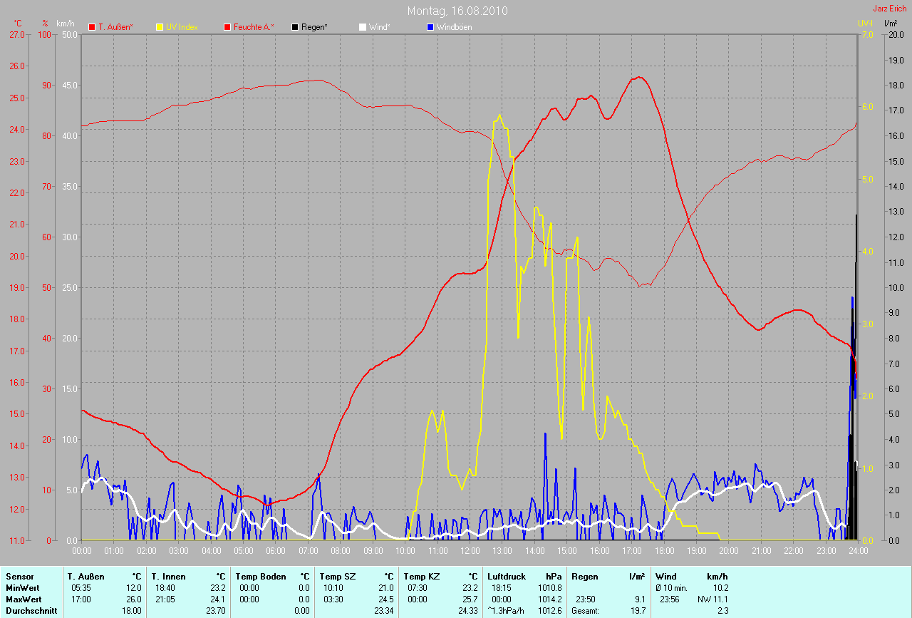Click the 'MaxWert' row header

(x=23, y=599)
